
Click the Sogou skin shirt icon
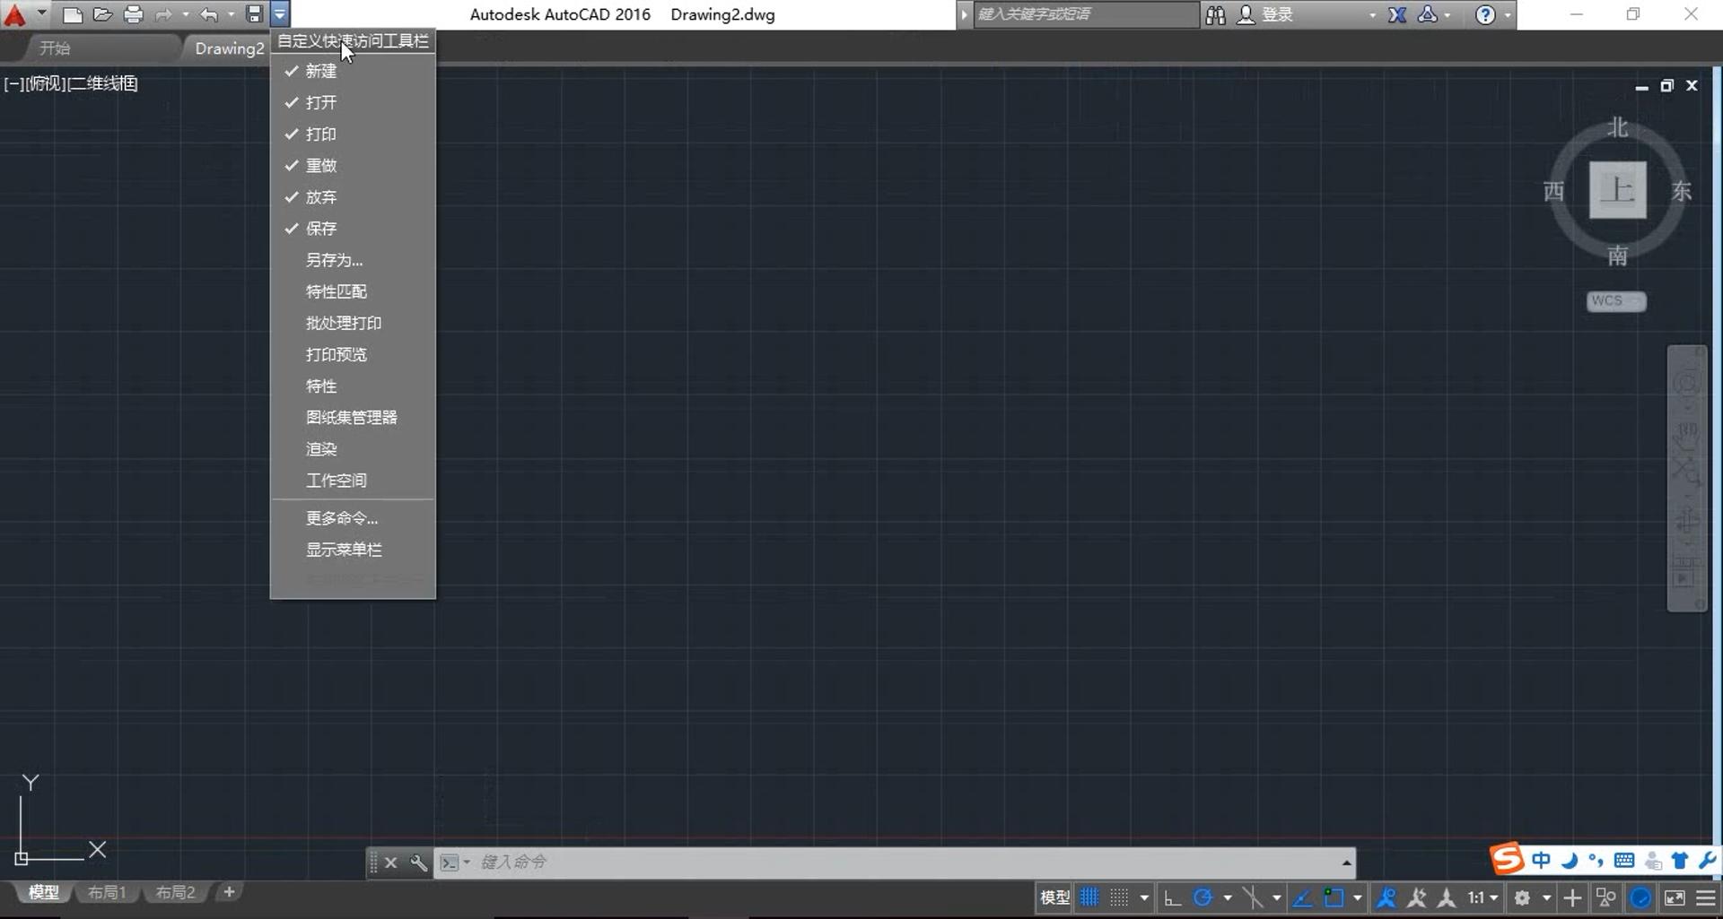1680,861
